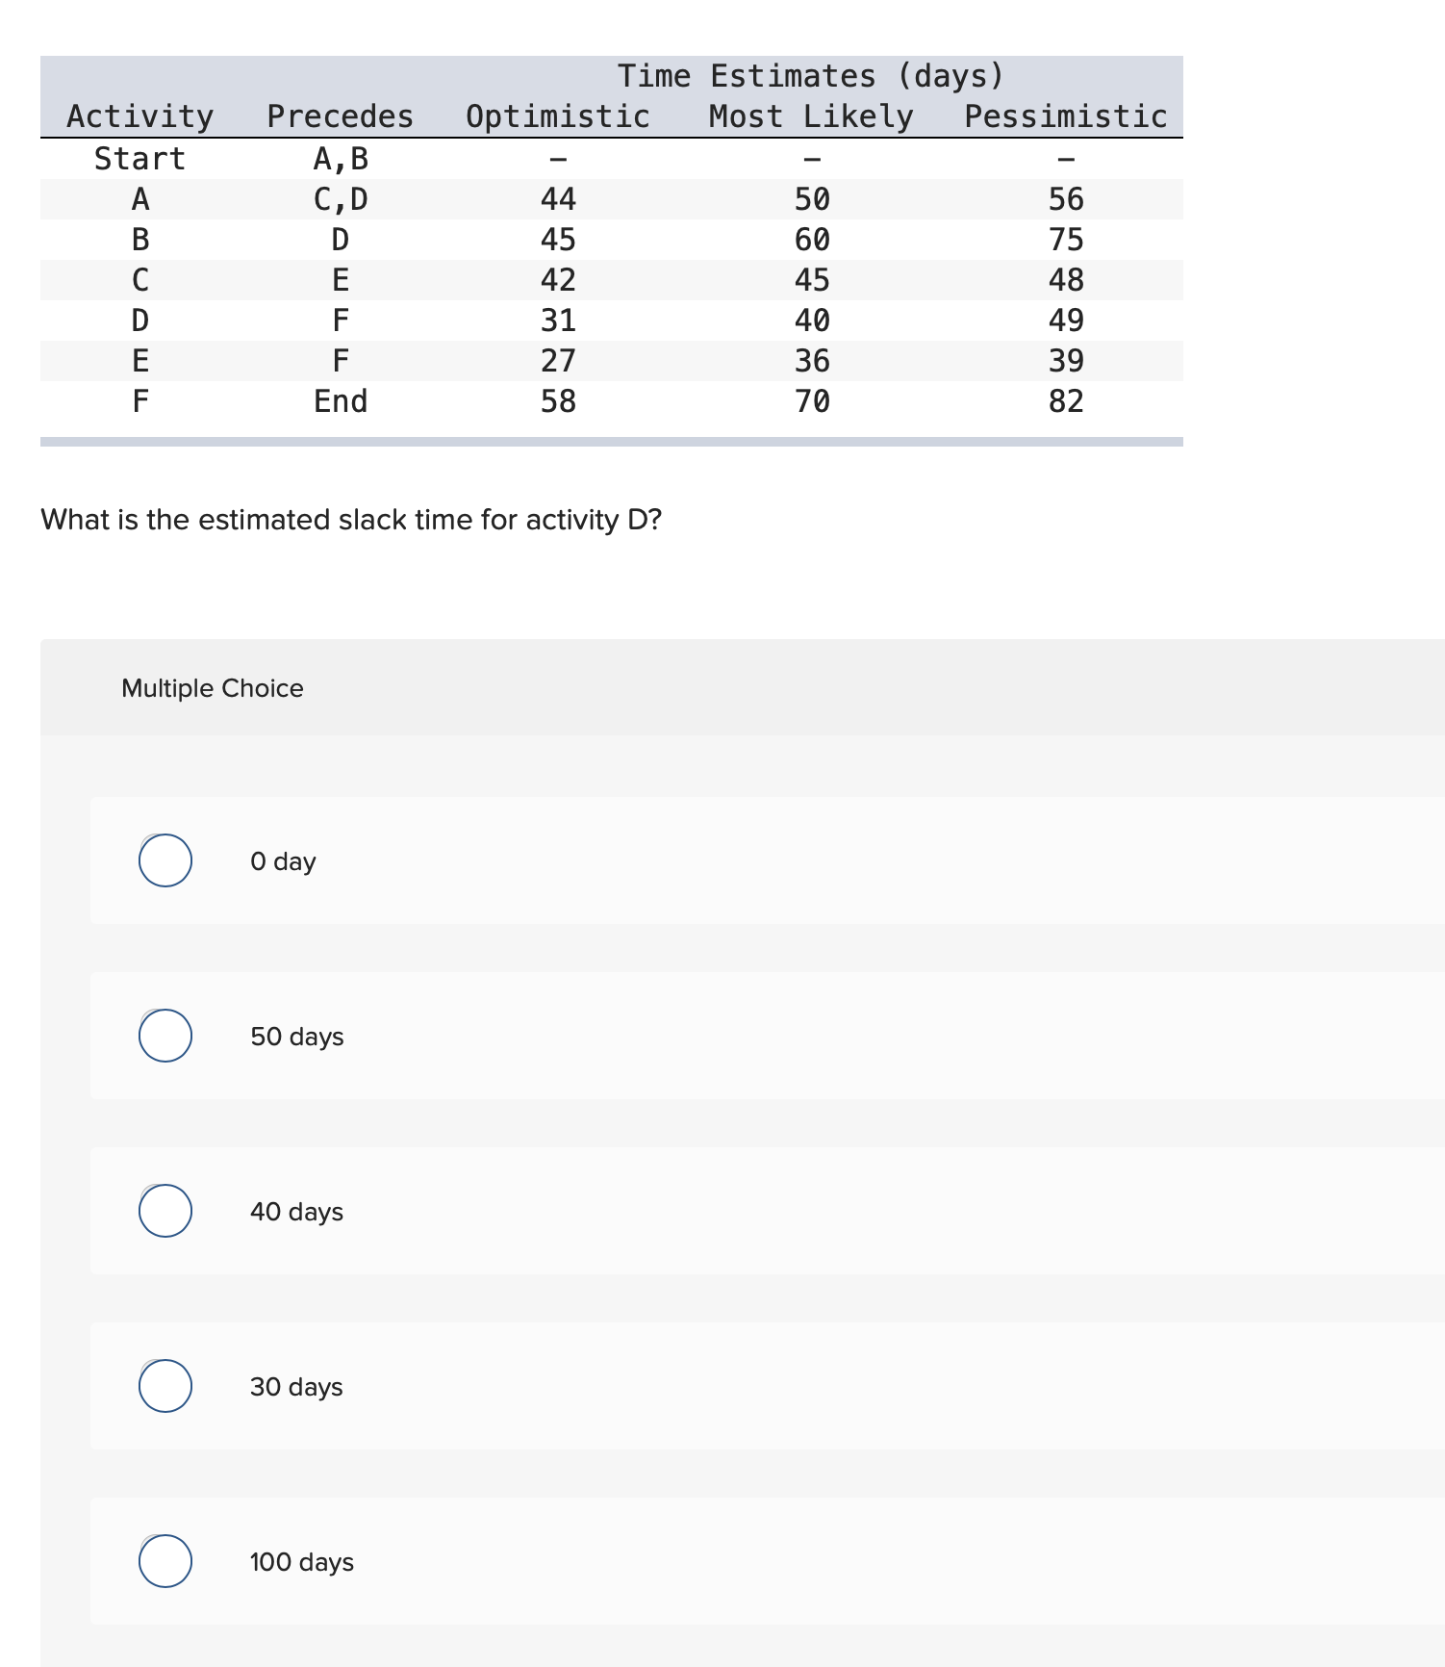Image resolution: width=1445 pixels, height=1667 pixels.
Task: Select the "40 days" answer option
Action: pos(165,1212)
